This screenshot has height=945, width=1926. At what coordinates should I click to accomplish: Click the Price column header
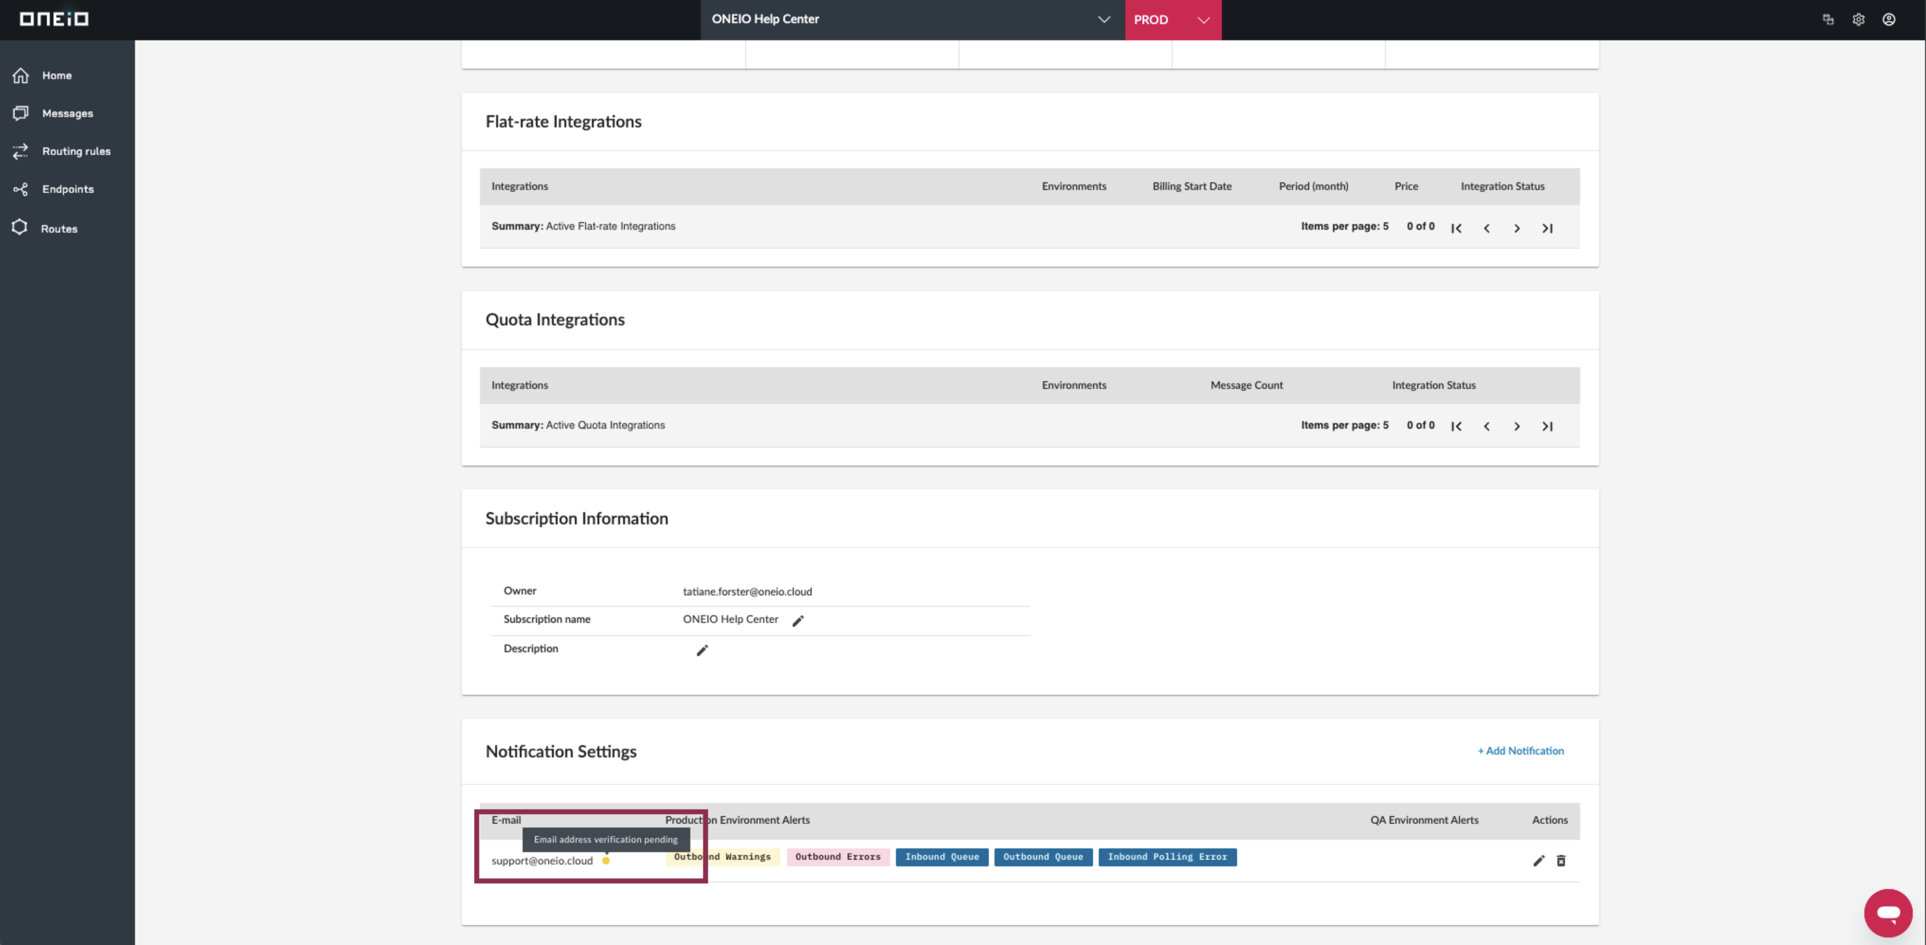pos(1406,186)
